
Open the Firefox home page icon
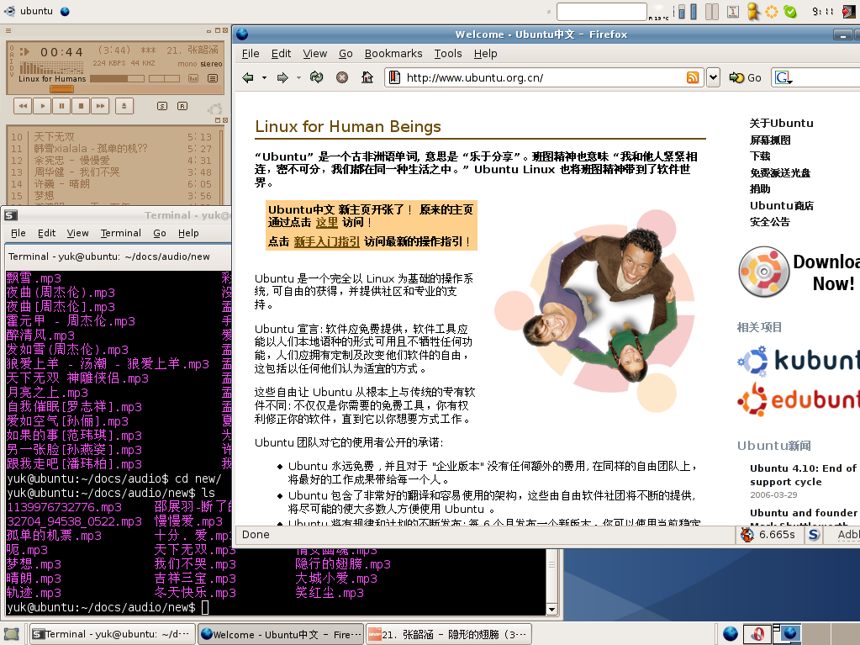point(367,77)
